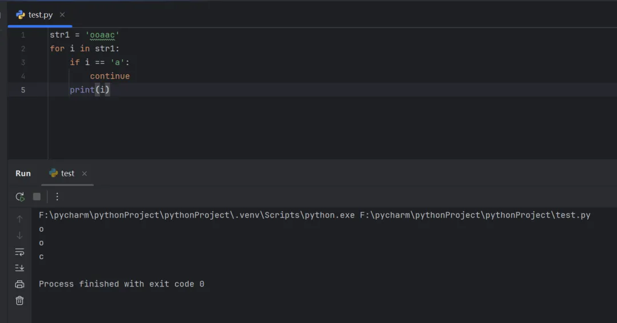Close the 'test' run tab
Image resolution: width=617 pixels, height=323 pixels.
tap(85, 173)
